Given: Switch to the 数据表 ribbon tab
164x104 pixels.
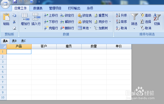Looking at the screenshot, I should pos(38,8).
